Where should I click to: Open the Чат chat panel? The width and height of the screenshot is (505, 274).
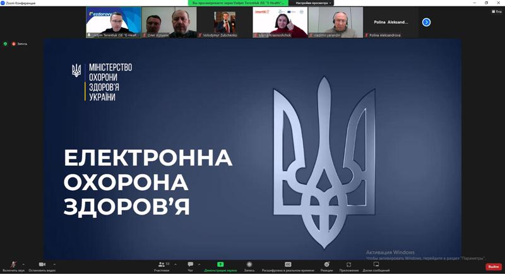(191, 267)
